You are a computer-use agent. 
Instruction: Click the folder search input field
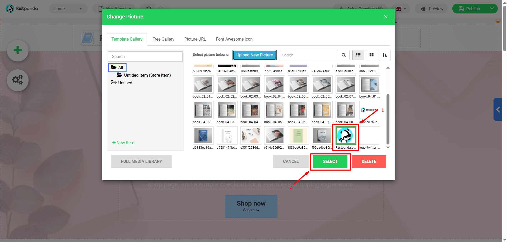(145, 57)
